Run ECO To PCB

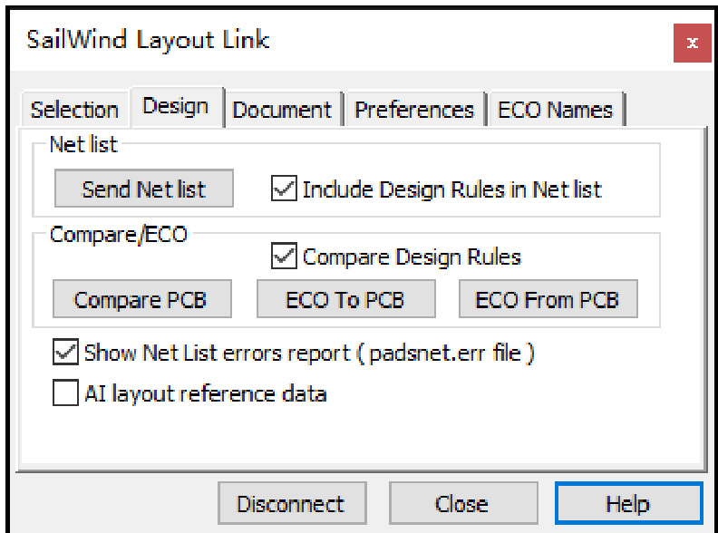[345, 300]
